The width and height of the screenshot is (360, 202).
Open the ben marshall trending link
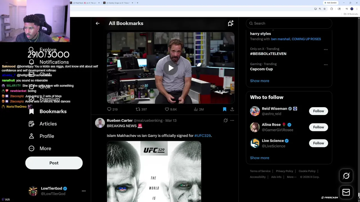[x=280, y=39]
